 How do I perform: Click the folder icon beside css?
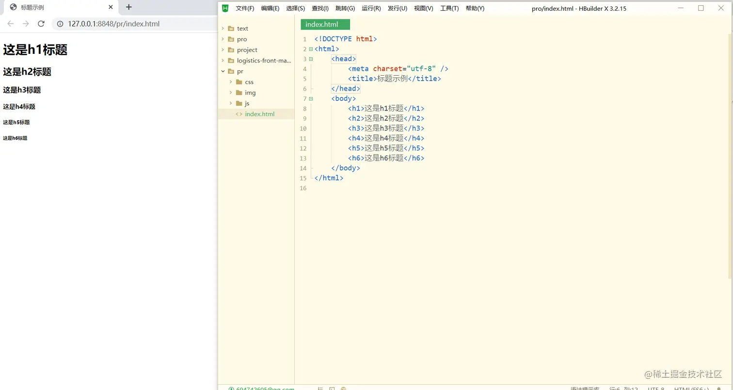(239, 82)
